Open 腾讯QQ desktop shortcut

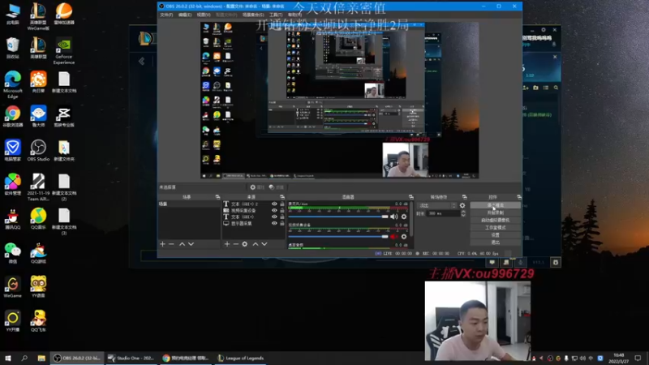pos(12,218)
